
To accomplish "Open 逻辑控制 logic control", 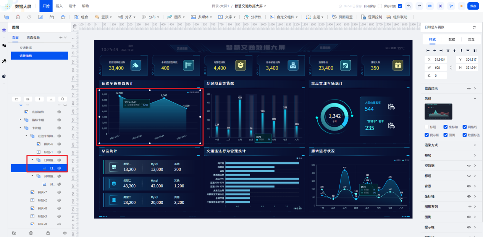I will click(372, 17).
